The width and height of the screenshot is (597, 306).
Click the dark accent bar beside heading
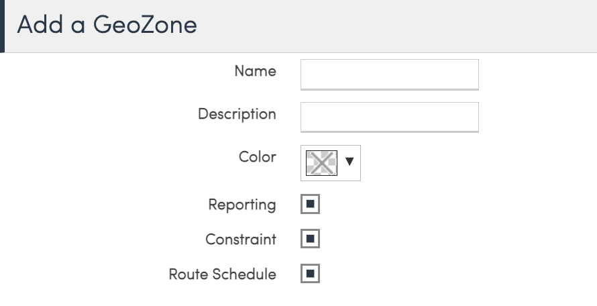point(2,25)
